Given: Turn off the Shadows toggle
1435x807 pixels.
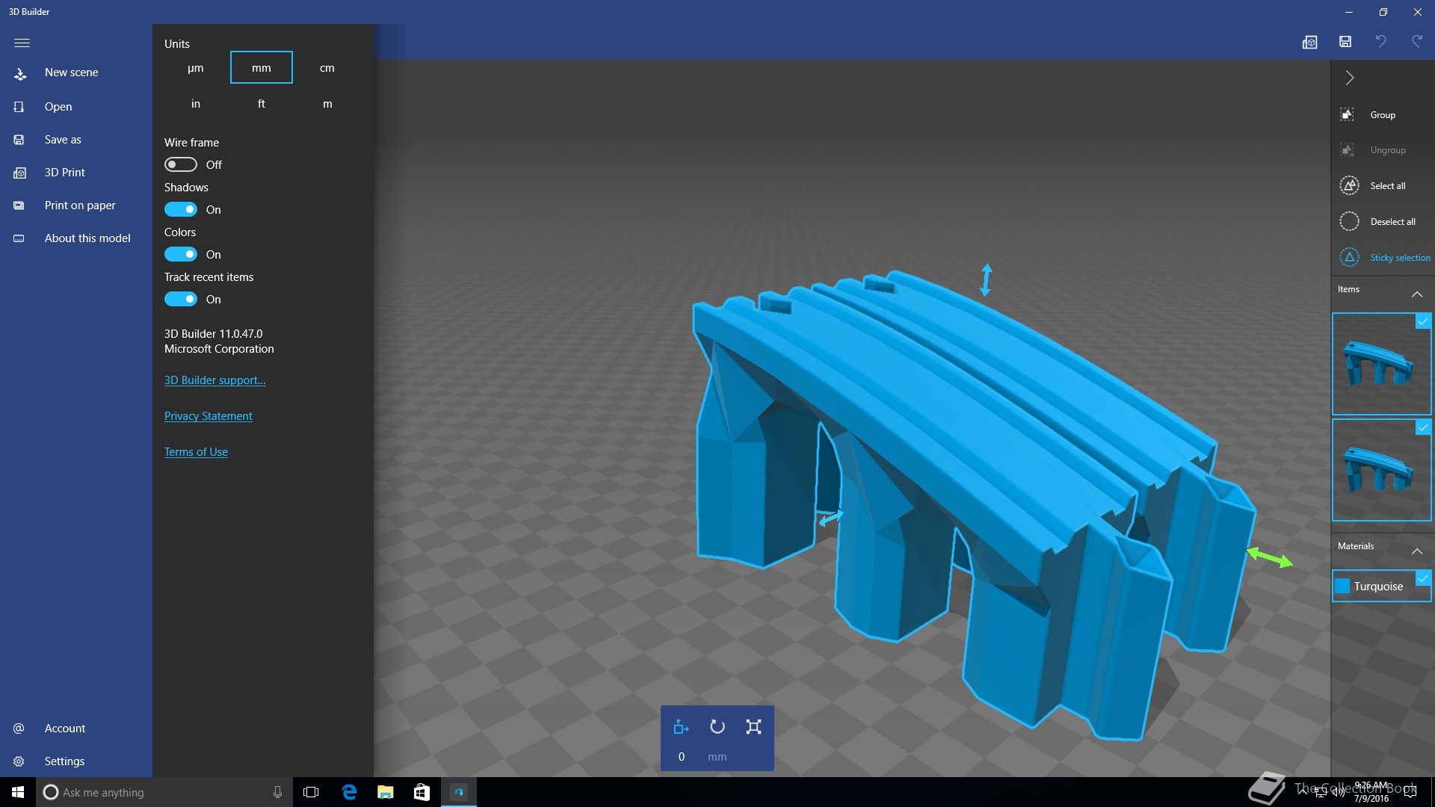Looking at the screenshot, I should pyautogui.click(x=180, y=209).
